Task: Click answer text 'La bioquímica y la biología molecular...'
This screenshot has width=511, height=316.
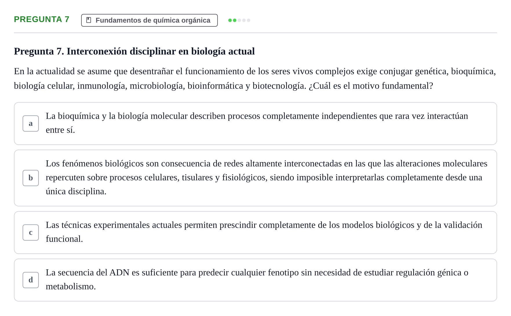Action: (x=257, y=123)
